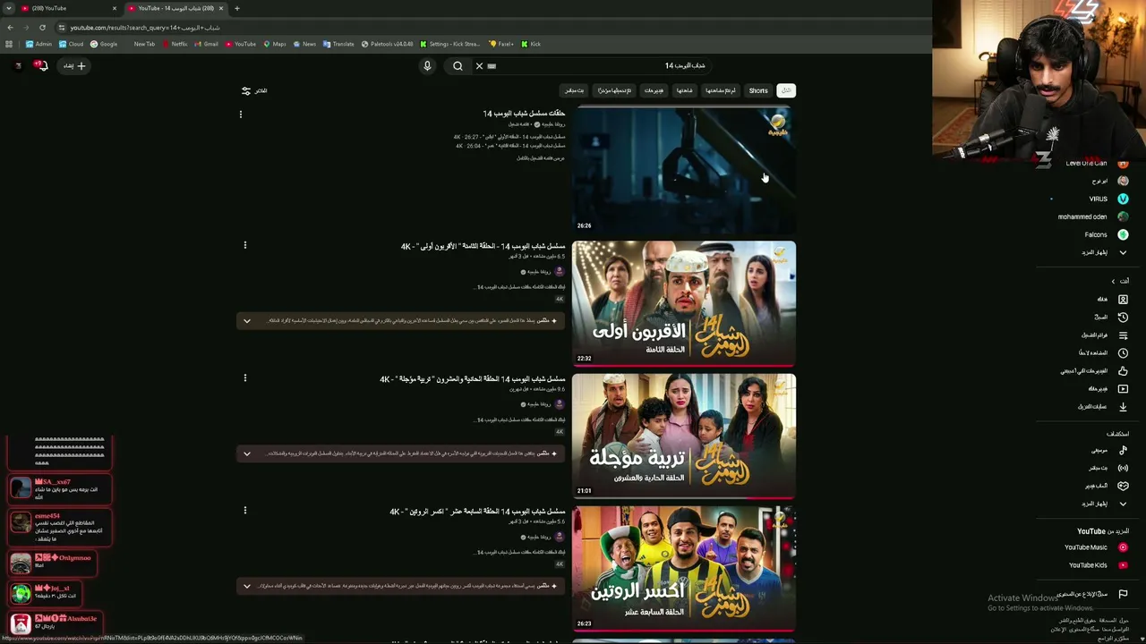The image size is (1146, 644).
Task: Open the History icon in the sidebar
Action: (x=1123, y=317)
